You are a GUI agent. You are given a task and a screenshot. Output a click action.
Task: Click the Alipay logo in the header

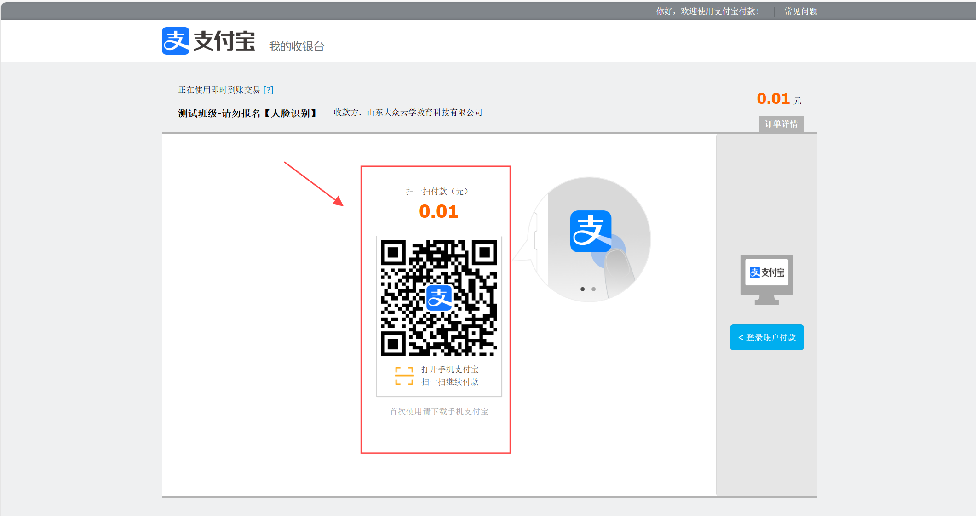point(208,41)
